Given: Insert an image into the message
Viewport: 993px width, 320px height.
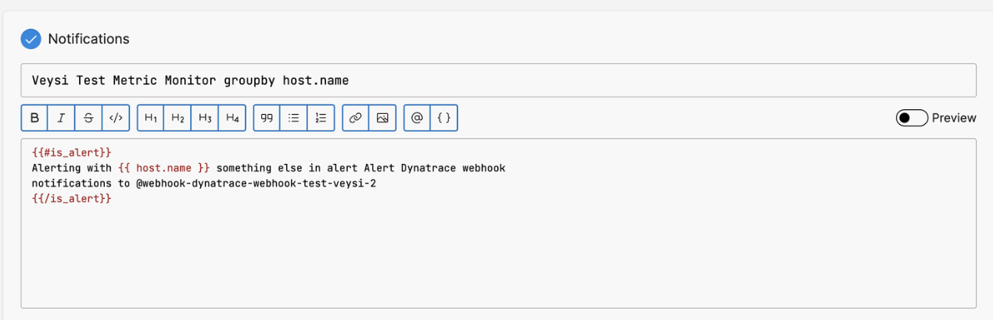Looking at the screenshot, I should click(382, 118).
